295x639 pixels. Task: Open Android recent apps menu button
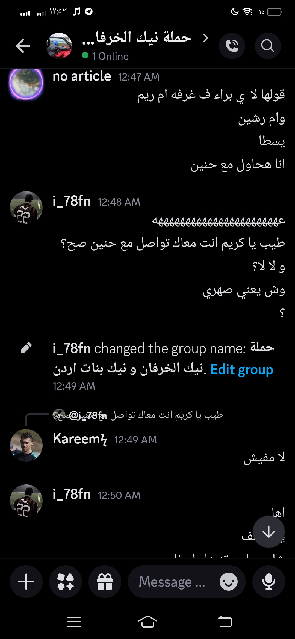coord(74,622)
